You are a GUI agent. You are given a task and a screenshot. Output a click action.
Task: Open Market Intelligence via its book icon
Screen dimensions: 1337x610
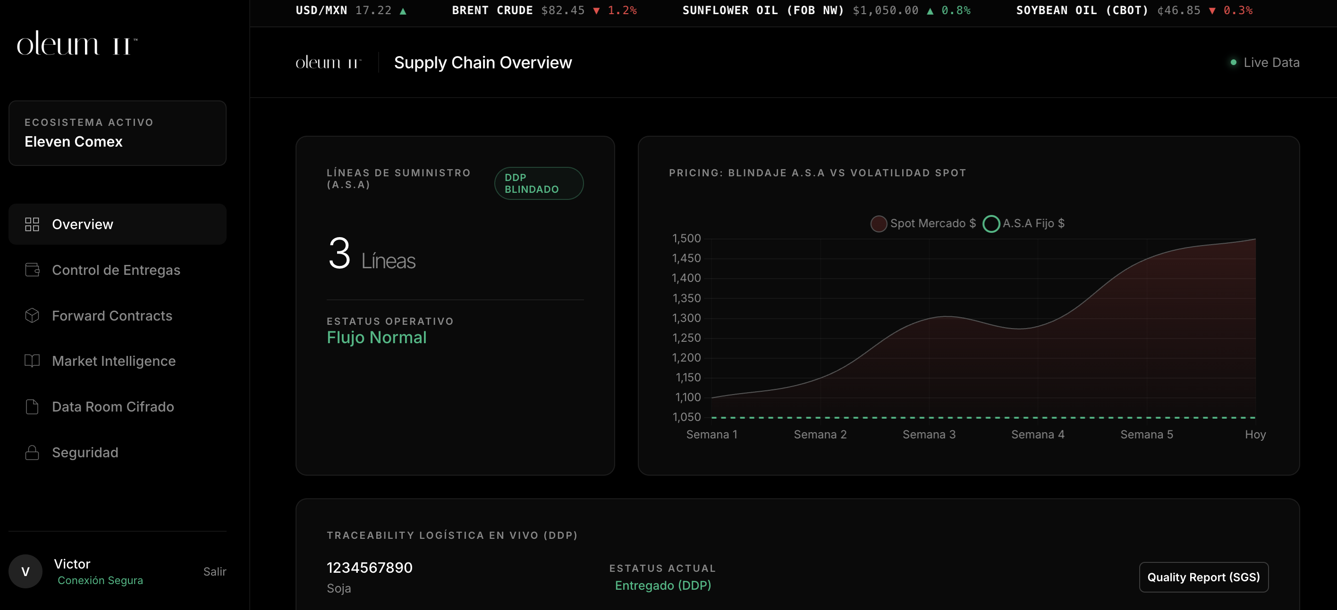coord(32,361)
